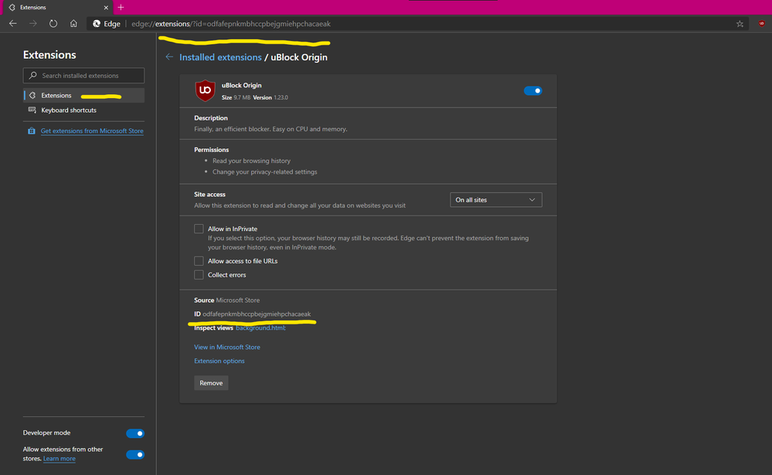
Task: Disable uBlock Origin extension toggle
Action: click(x=532, y=90)
